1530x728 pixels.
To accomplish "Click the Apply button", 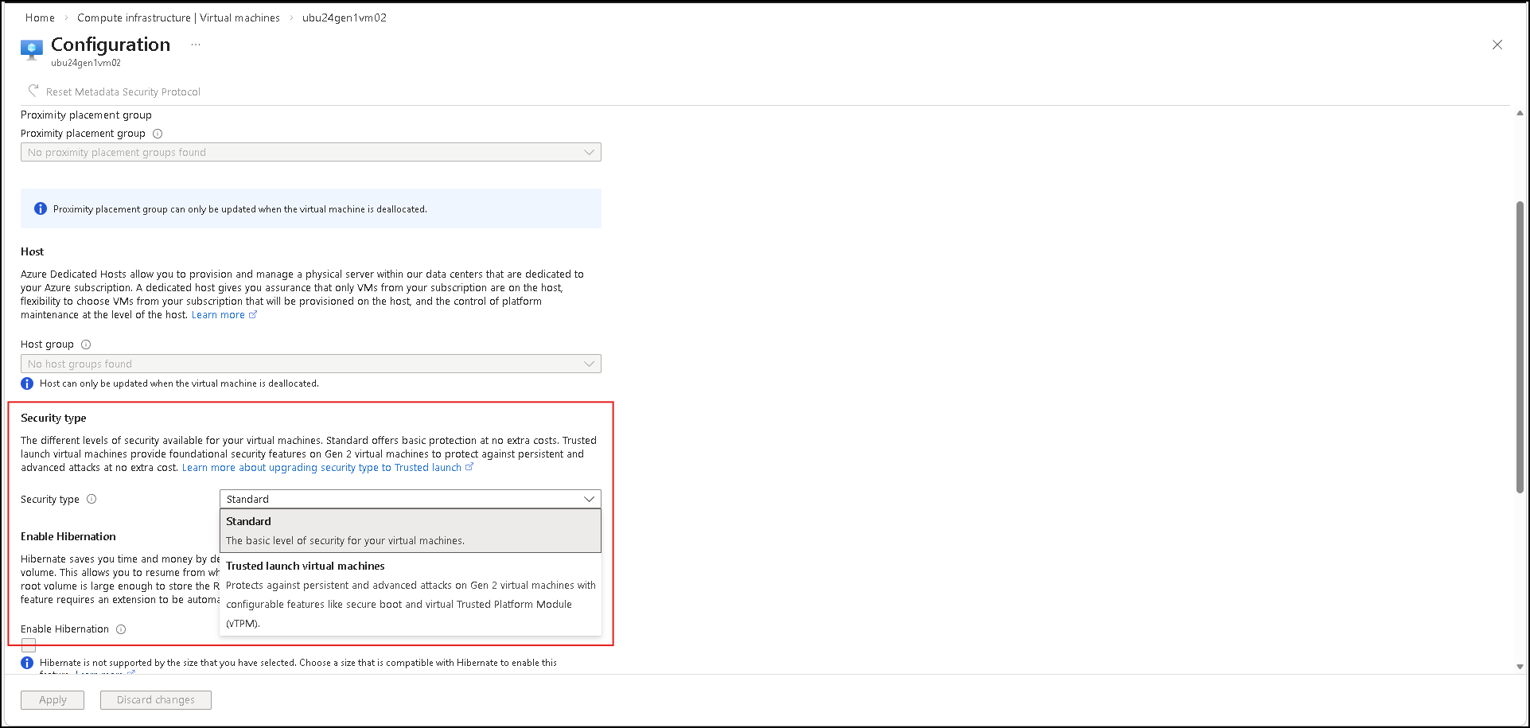I will coord(53,700).
